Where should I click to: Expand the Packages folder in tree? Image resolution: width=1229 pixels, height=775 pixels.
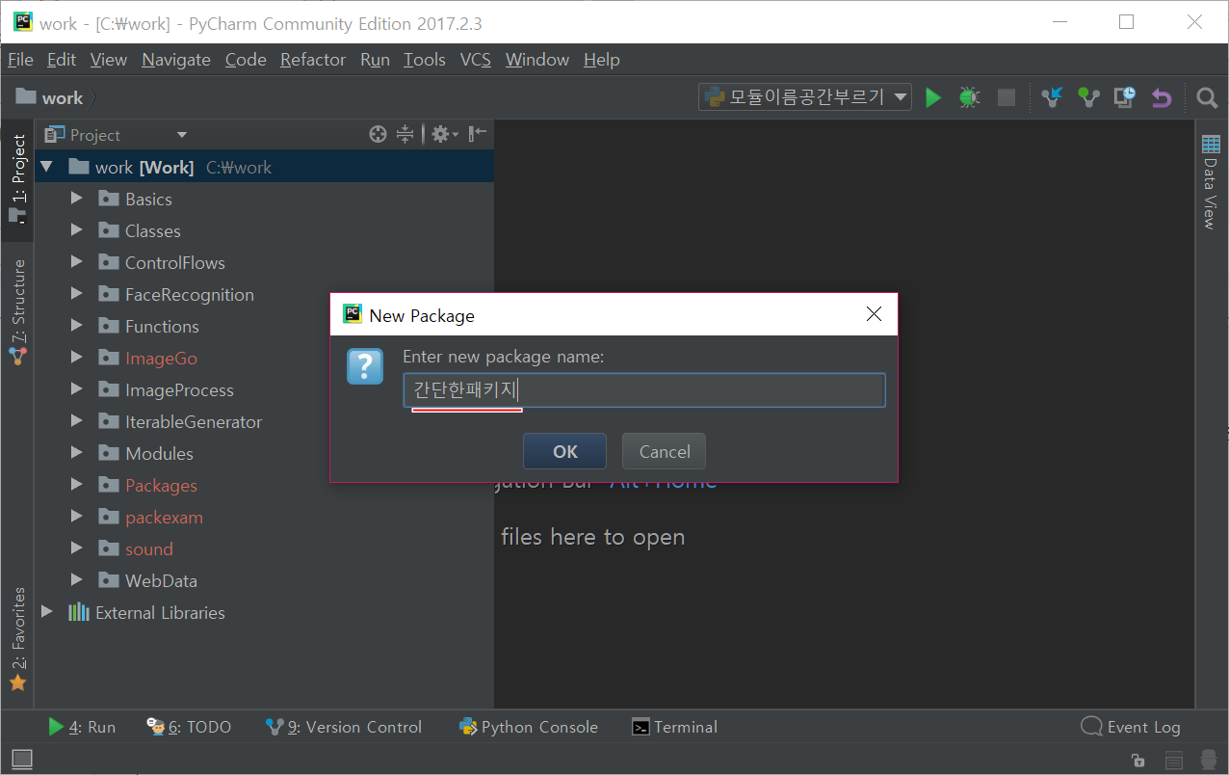tap(77, 485)
